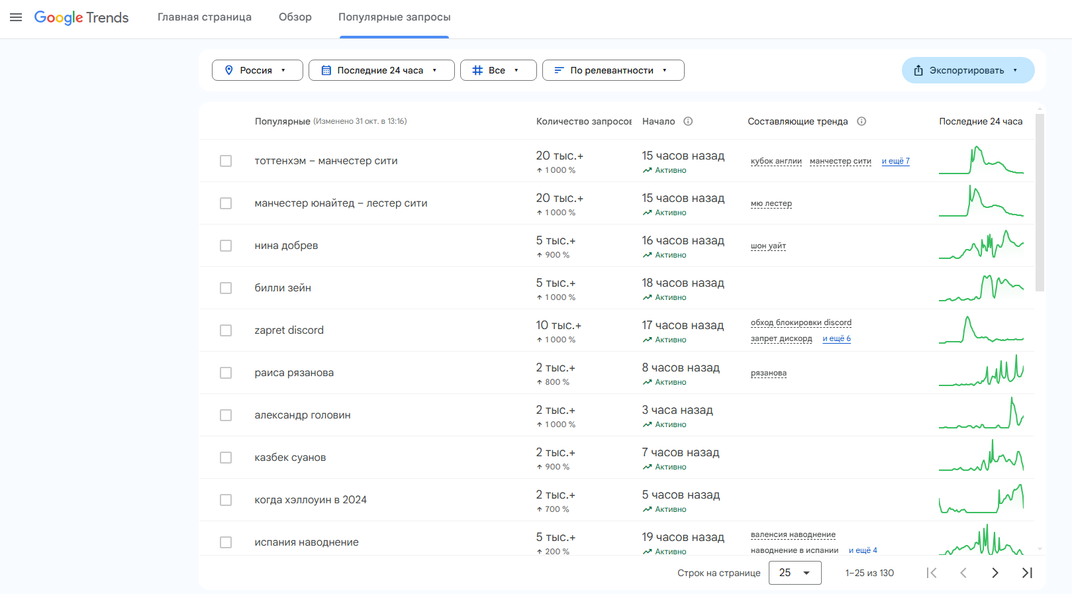Open the казбек суанов trend row
Image resolution: width=1072 pixels, height=594 pixels.
[616, 458]
